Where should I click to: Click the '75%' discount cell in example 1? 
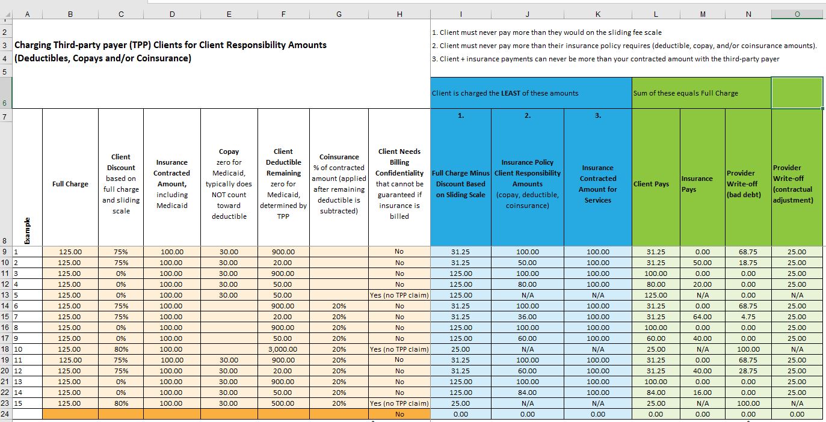click(121, 252)
